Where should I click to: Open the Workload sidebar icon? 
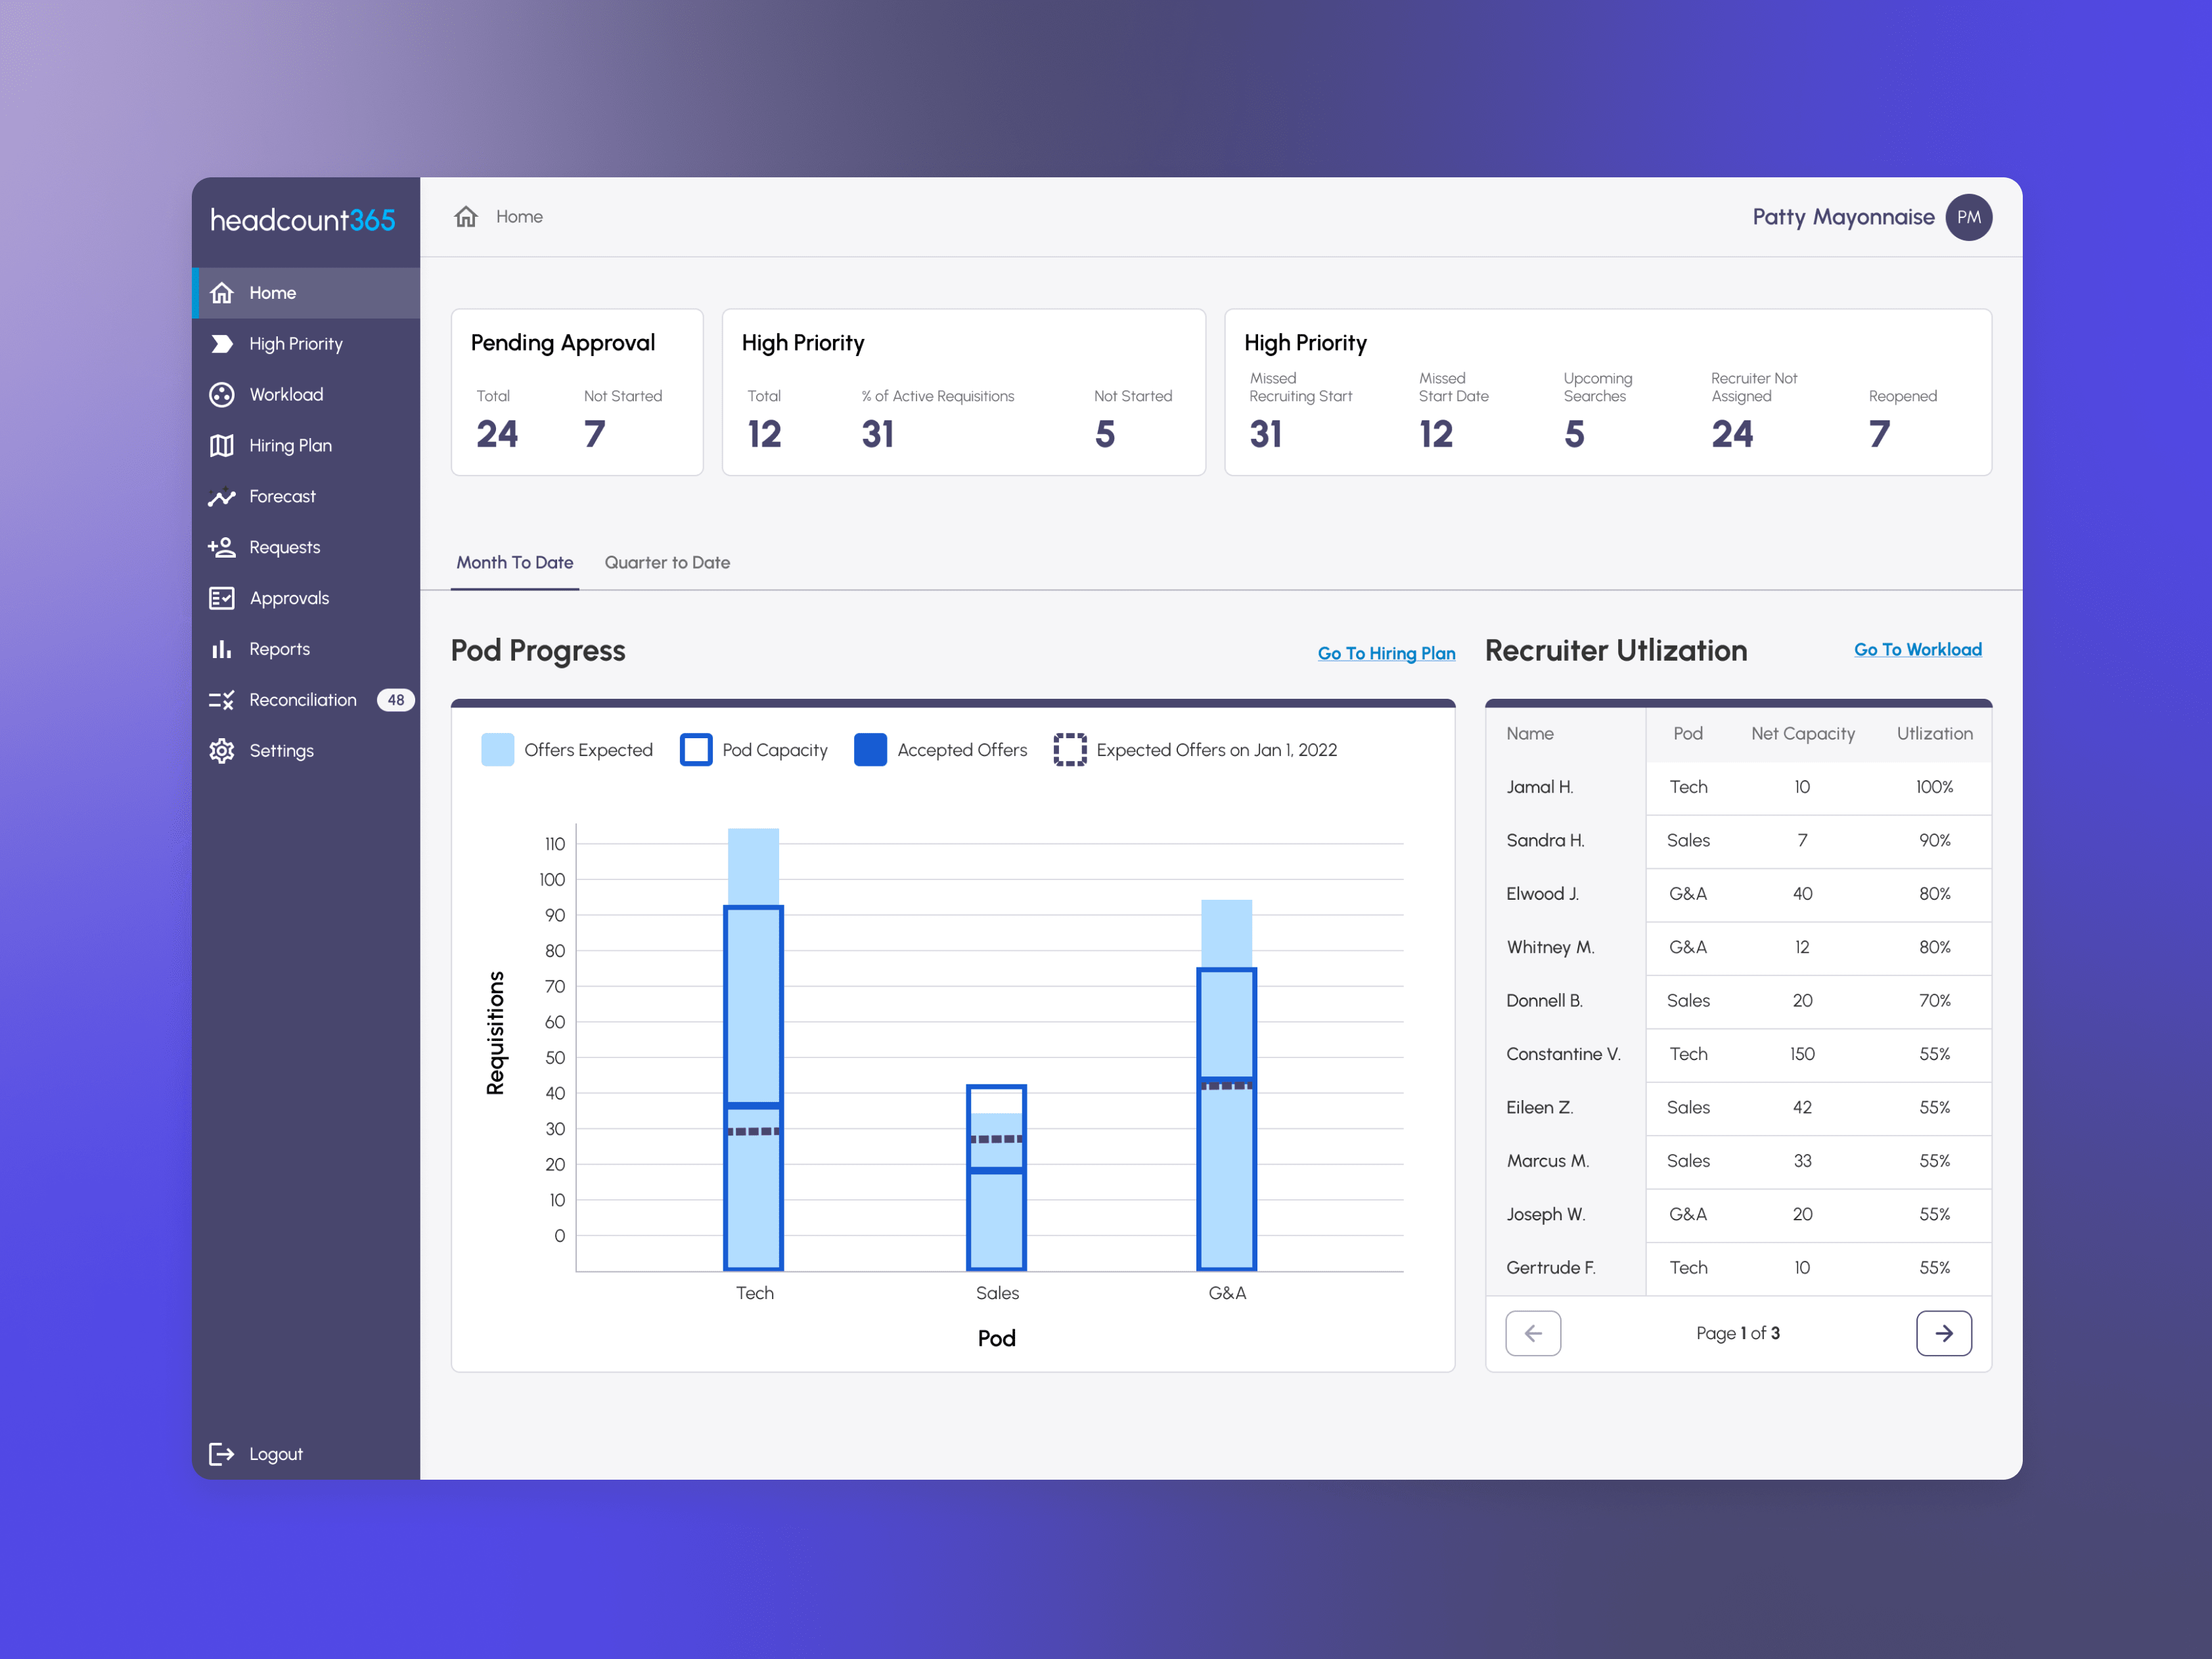coord(221,395)
